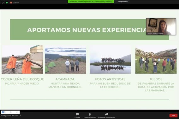The image size is (179, 119).
Task: Open the Chatear chat panel
Action: click(x=77, y=116)
